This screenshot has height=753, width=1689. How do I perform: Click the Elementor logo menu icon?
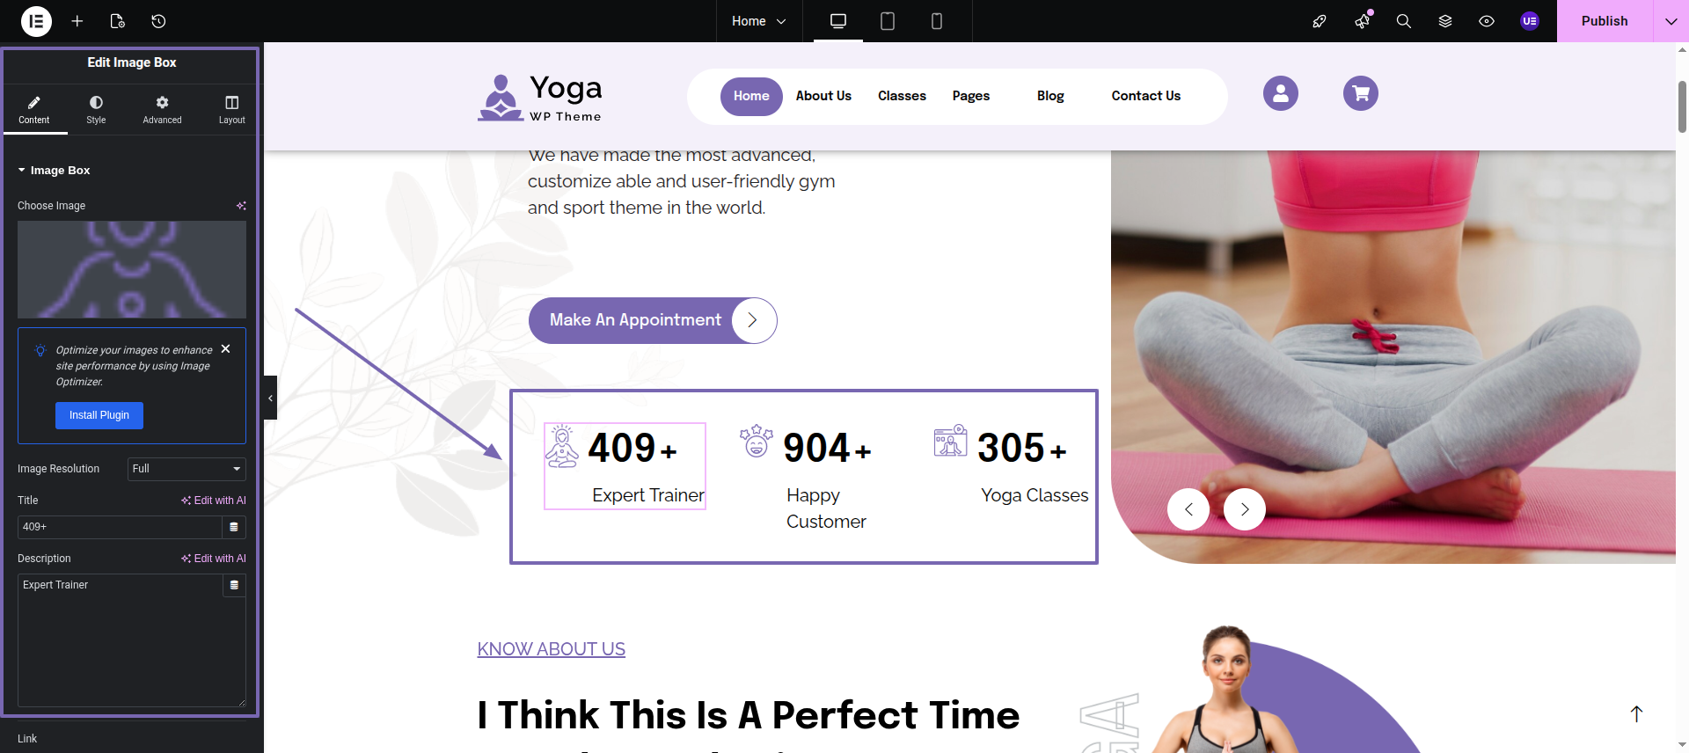tap(36, 21)
